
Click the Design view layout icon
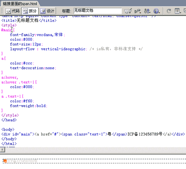tap(43, 11)
